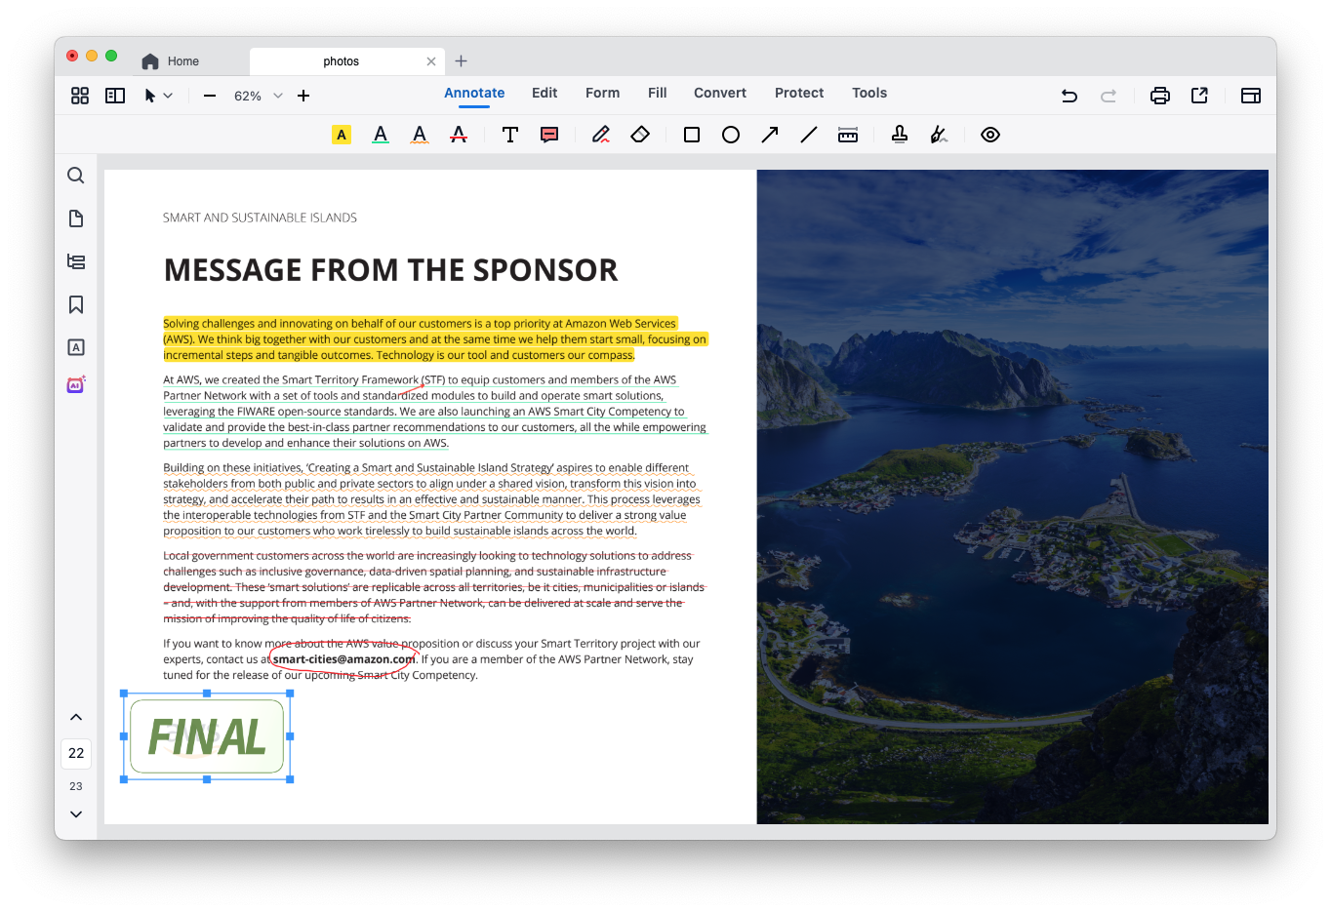Viewport: 1331px width, 912px height.
Task: Expand the next page chevron below page numbers
Action: pyautogui.click(x=75, y=813)
